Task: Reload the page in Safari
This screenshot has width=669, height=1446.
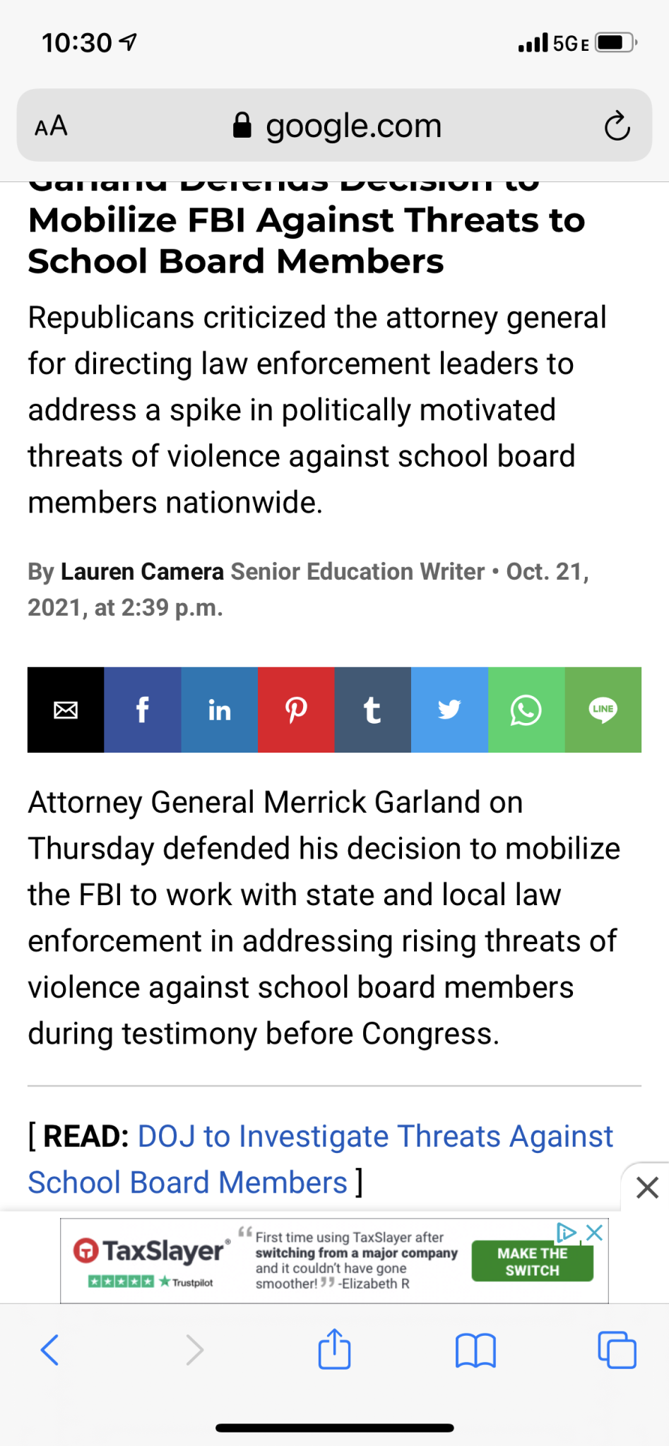Action: [617, 126]
